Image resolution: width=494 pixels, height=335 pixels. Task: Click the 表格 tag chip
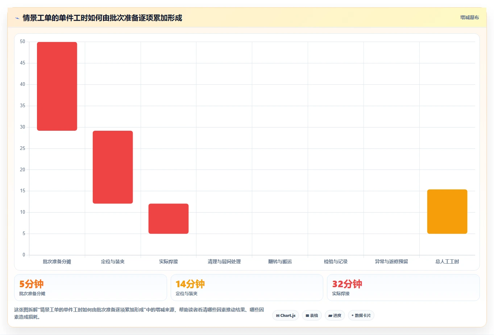pos(312,315)
